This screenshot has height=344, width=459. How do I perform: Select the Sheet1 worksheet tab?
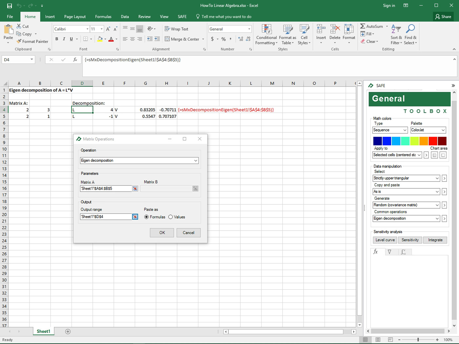44,332
